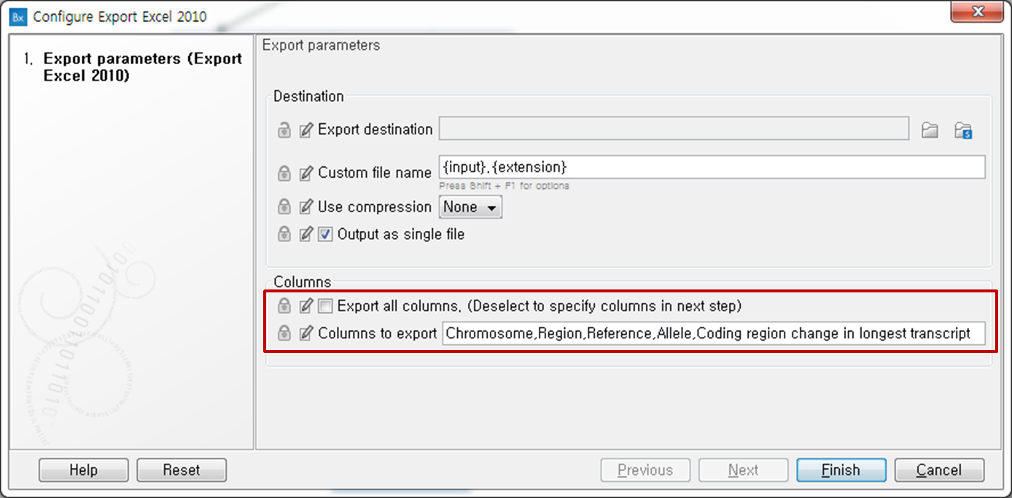
Task: Click the Custom file name field
Action: 712,167
